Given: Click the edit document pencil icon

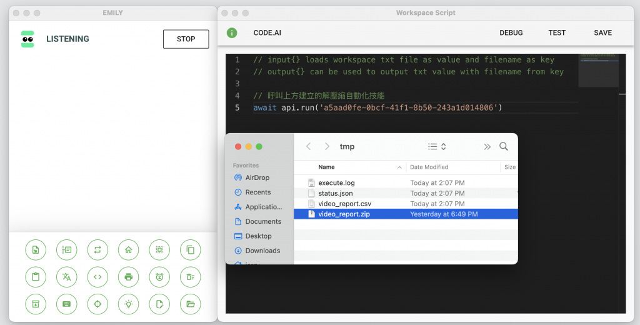Looking at the screenshot, I should 159,304.
